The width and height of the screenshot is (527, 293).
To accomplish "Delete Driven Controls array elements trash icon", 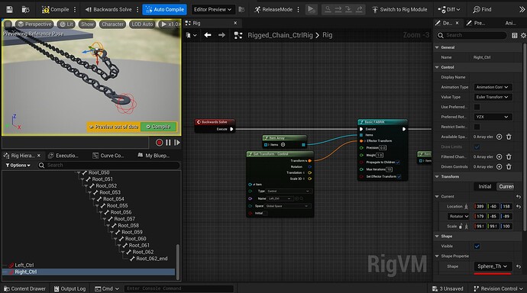I will pos(509,166).
